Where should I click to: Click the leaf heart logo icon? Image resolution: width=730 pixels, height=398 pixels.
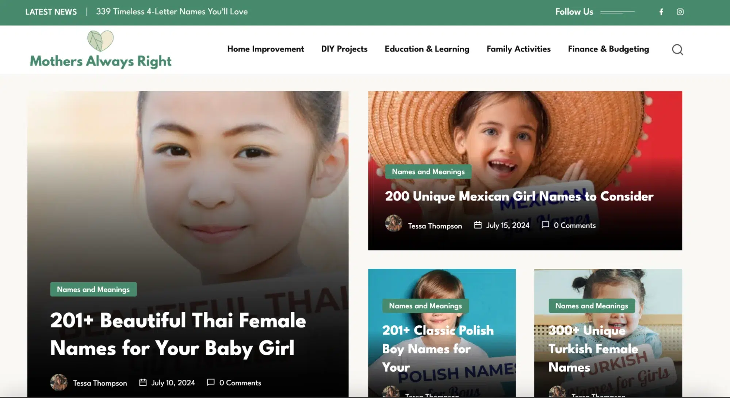tap(100, 41)
